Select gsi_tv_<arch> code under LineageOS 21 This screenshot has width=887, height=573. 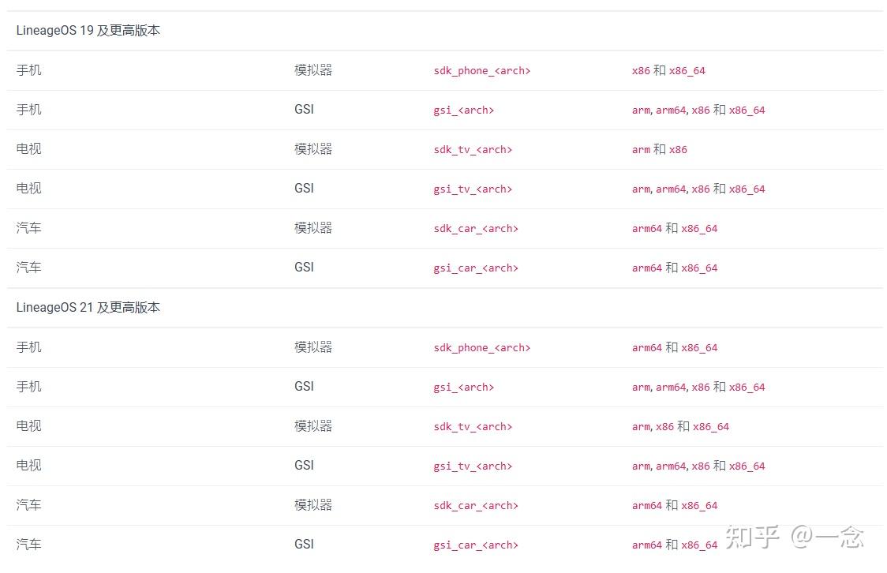tap(473, 466)
